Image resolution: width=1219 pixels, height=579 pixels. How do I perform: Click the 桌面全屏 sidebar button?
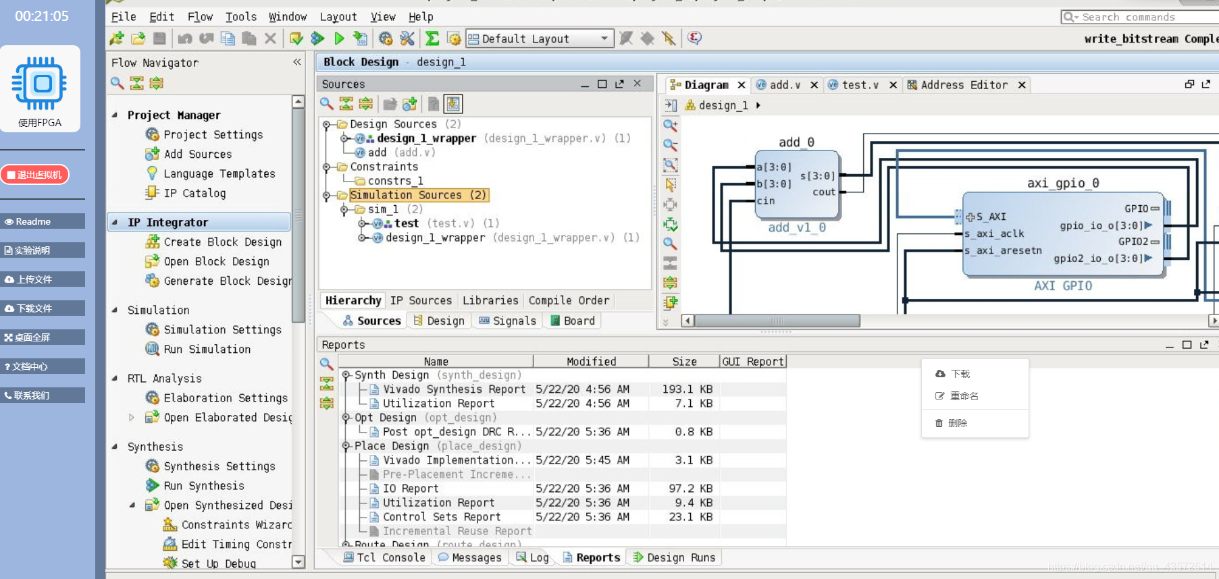click(43, 337)
